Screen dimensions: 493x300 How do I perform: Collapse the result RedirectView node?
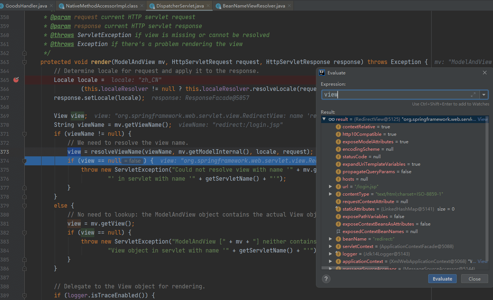tap(324, 119)
